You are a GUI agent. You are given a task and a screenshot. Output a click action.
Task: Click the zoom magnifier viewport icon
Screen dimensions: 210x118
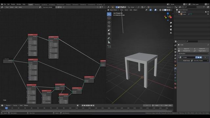(171, 23)
